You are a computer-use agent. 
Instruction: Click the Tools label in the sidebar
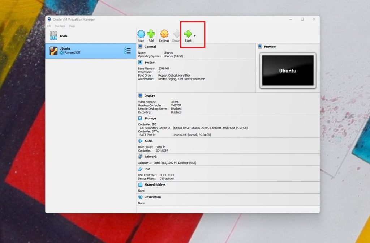click(x=63, y=36)
